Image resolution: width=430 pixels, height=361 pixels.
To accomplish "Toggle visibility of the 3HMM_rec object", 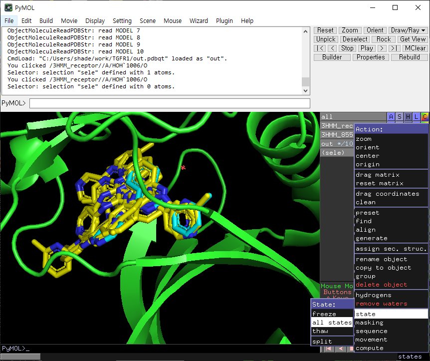I will (337, 126).
